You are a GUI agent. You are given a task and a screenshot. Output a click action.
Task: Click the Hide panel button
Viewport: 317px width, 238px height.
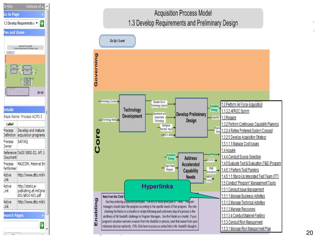click(x=8, y=7)
